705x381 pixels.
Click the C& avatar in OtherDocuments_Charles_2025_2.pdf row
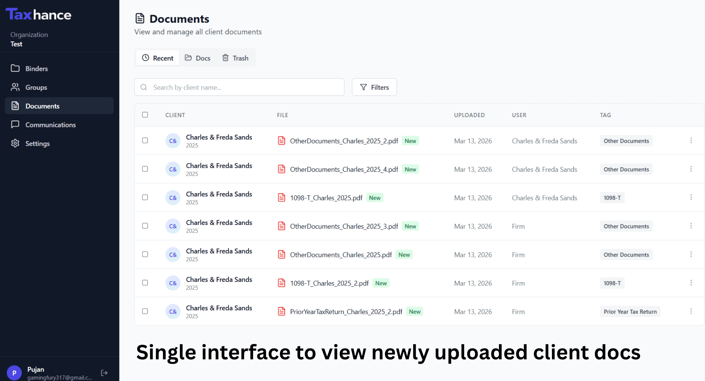(x=173, y=141)
